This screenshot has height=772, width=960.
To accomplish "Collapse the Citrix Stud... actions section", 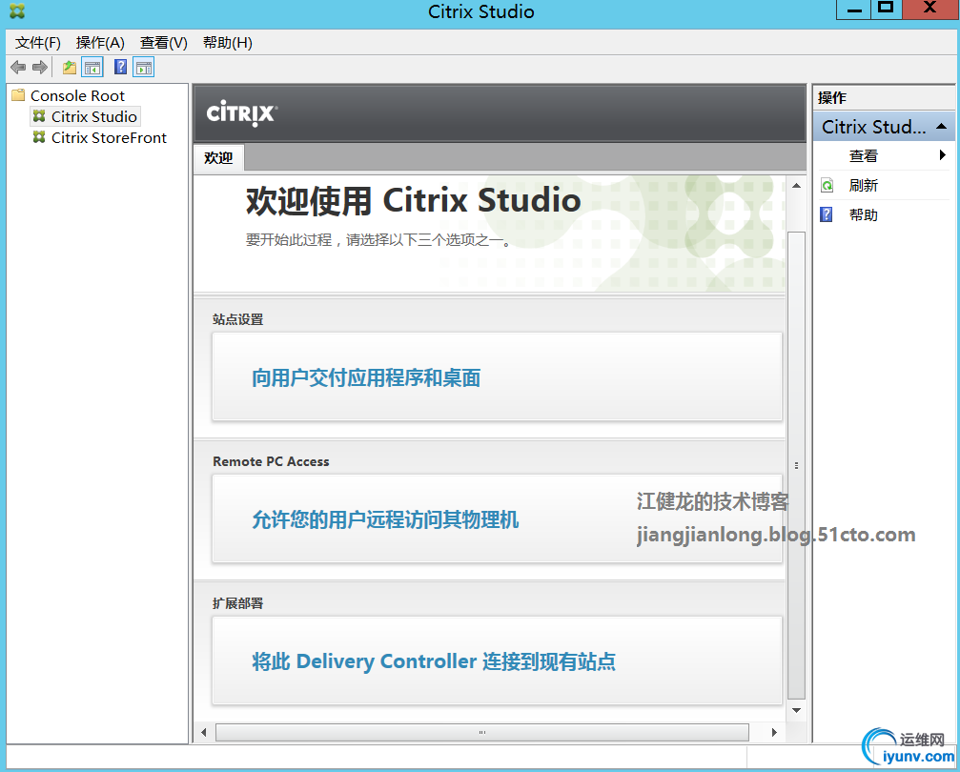I will tap(942, 127).
